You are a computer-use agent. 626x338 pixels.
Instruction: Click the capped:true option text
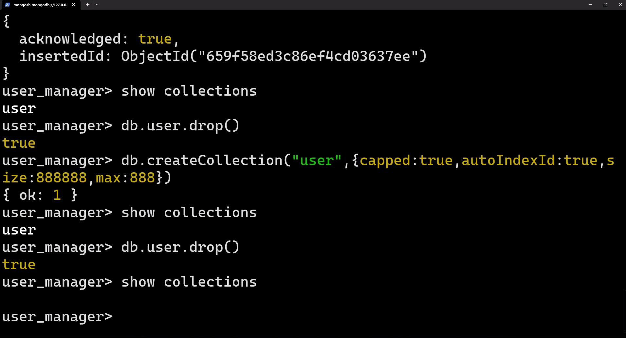click(406, 160)
